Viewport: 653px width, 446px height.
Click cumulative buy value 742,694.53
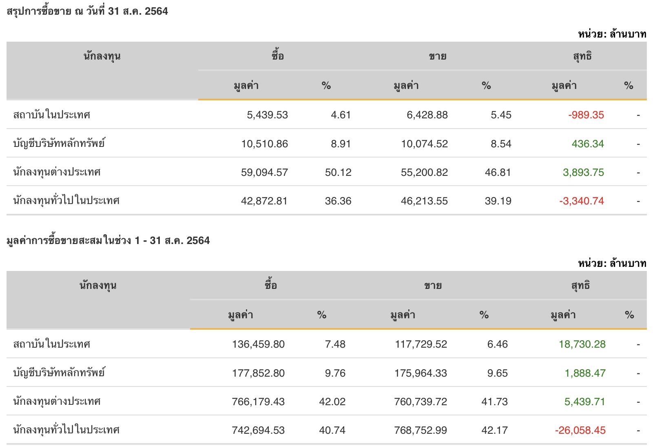tap(258, 430)
